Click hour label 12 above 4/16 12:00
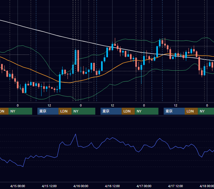This screenshot has width=214, height=189. (112, 106)
